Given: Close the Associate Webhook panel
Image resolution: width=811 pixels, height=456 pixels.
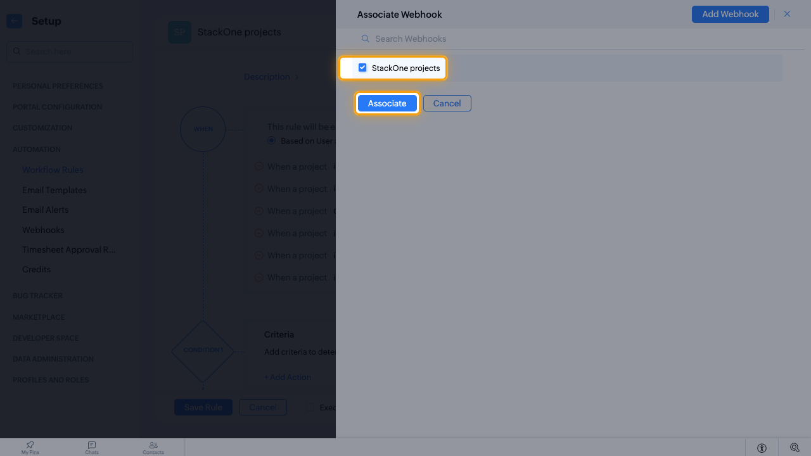Looking at the screenshot, I should [787, 14].
